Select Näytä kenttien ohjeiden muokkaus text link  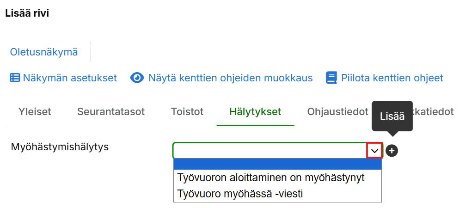pos(230,78)
